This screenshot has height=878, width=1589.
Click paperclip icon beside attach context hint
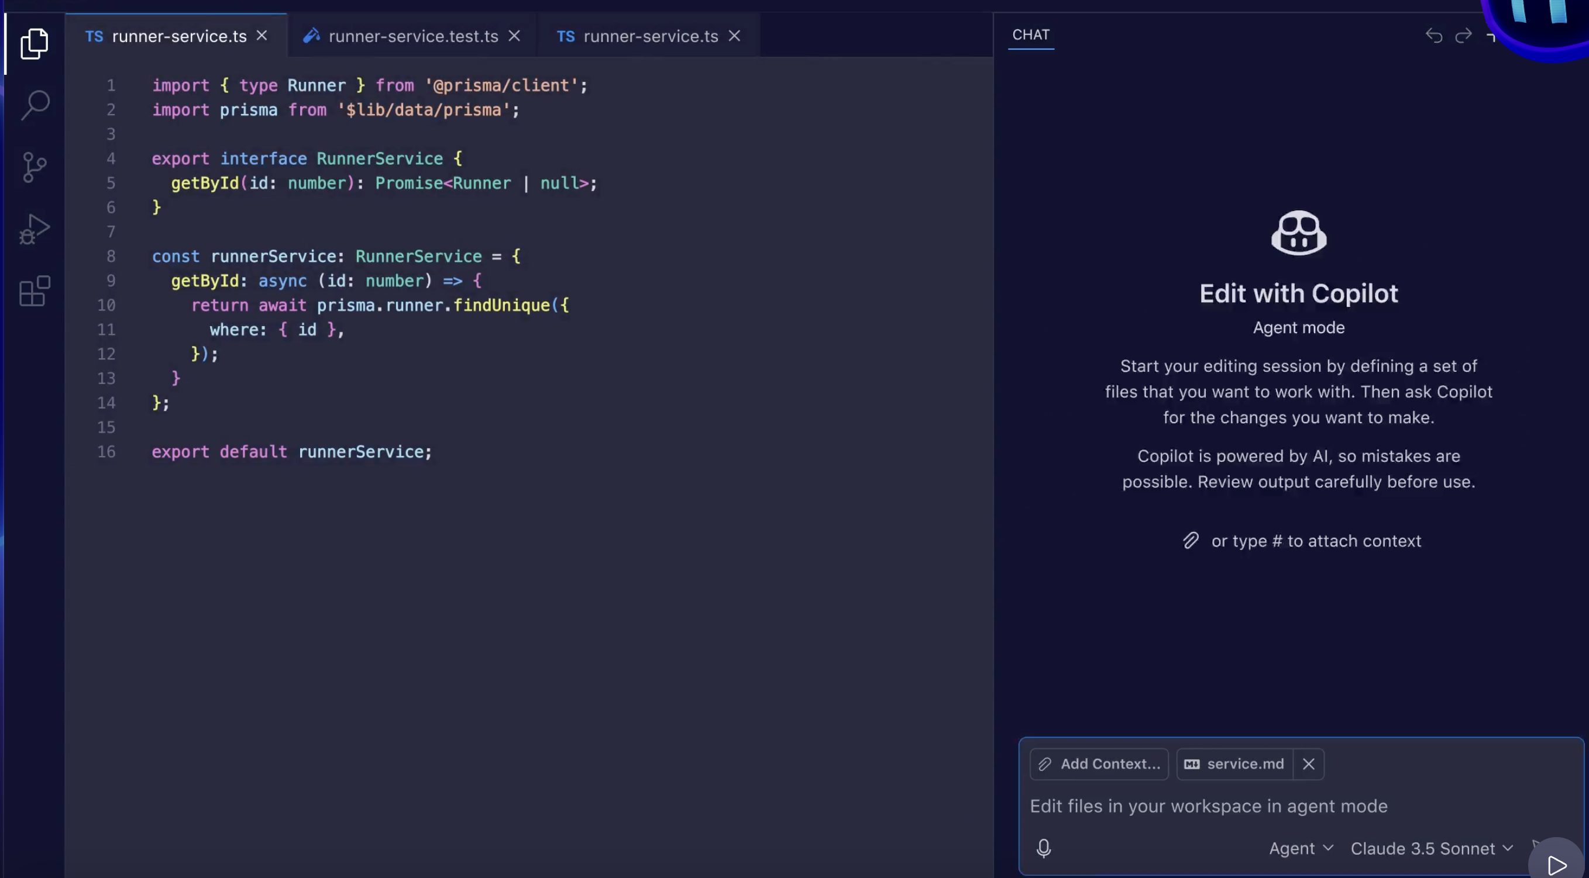point(1191,540)
